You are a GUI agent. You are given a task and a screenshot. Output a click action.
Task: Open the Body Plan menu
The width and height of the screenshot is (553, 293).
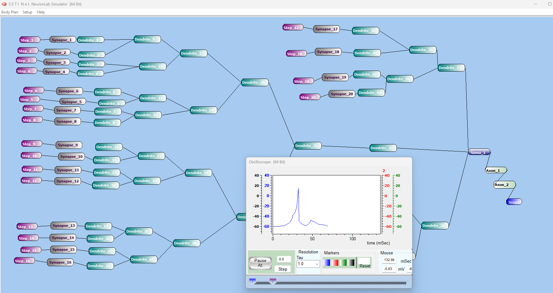tap(10, 12)
